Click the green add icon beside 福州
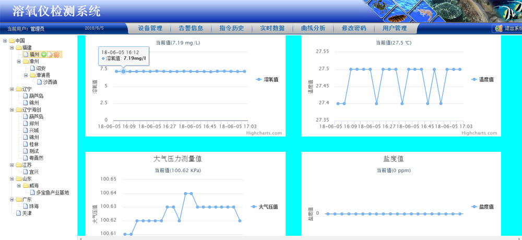The height and width of the screenshot is (240, 522). (x=44, y=54)
